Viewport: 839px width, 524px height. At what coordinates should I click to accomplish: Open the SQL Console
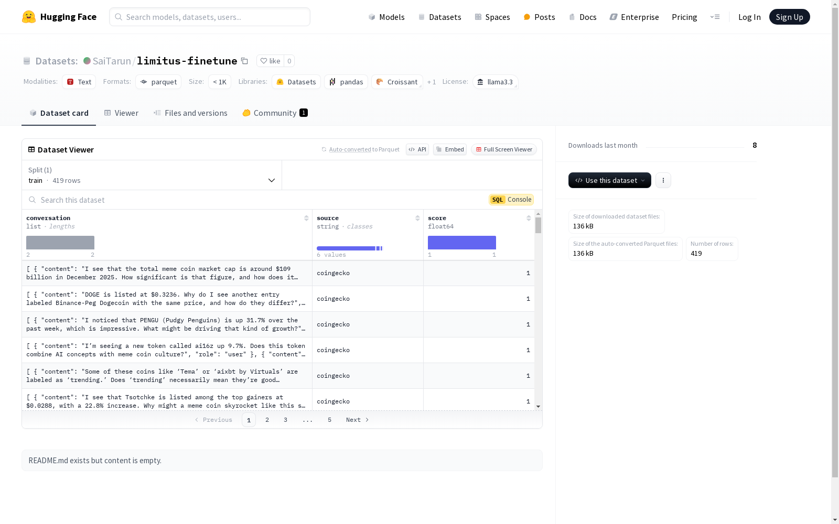point(511,200)
